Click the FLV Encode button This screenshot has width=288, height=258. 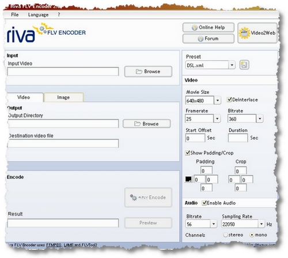[148, 198]
